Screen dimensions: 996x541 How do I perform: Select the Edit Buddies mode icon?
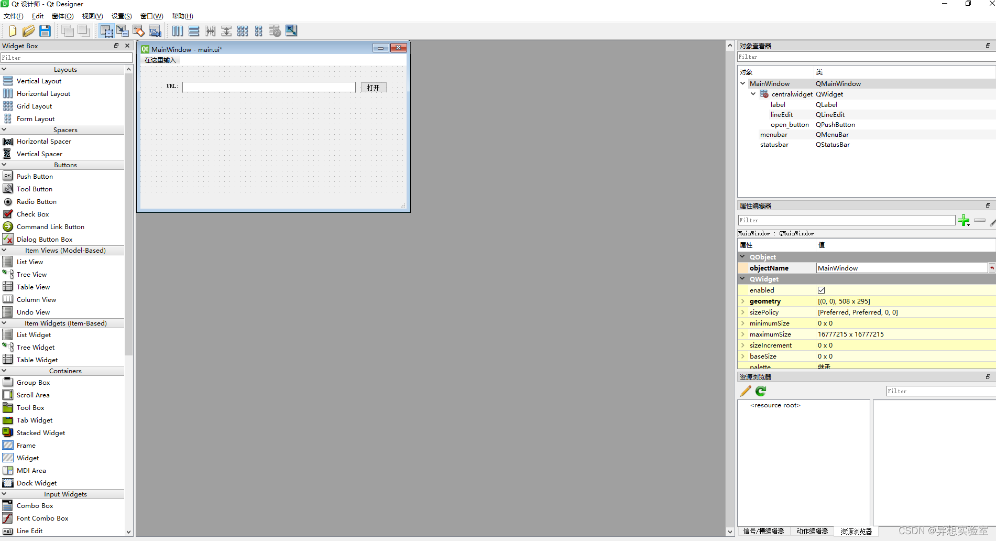[x=139, y=30]
